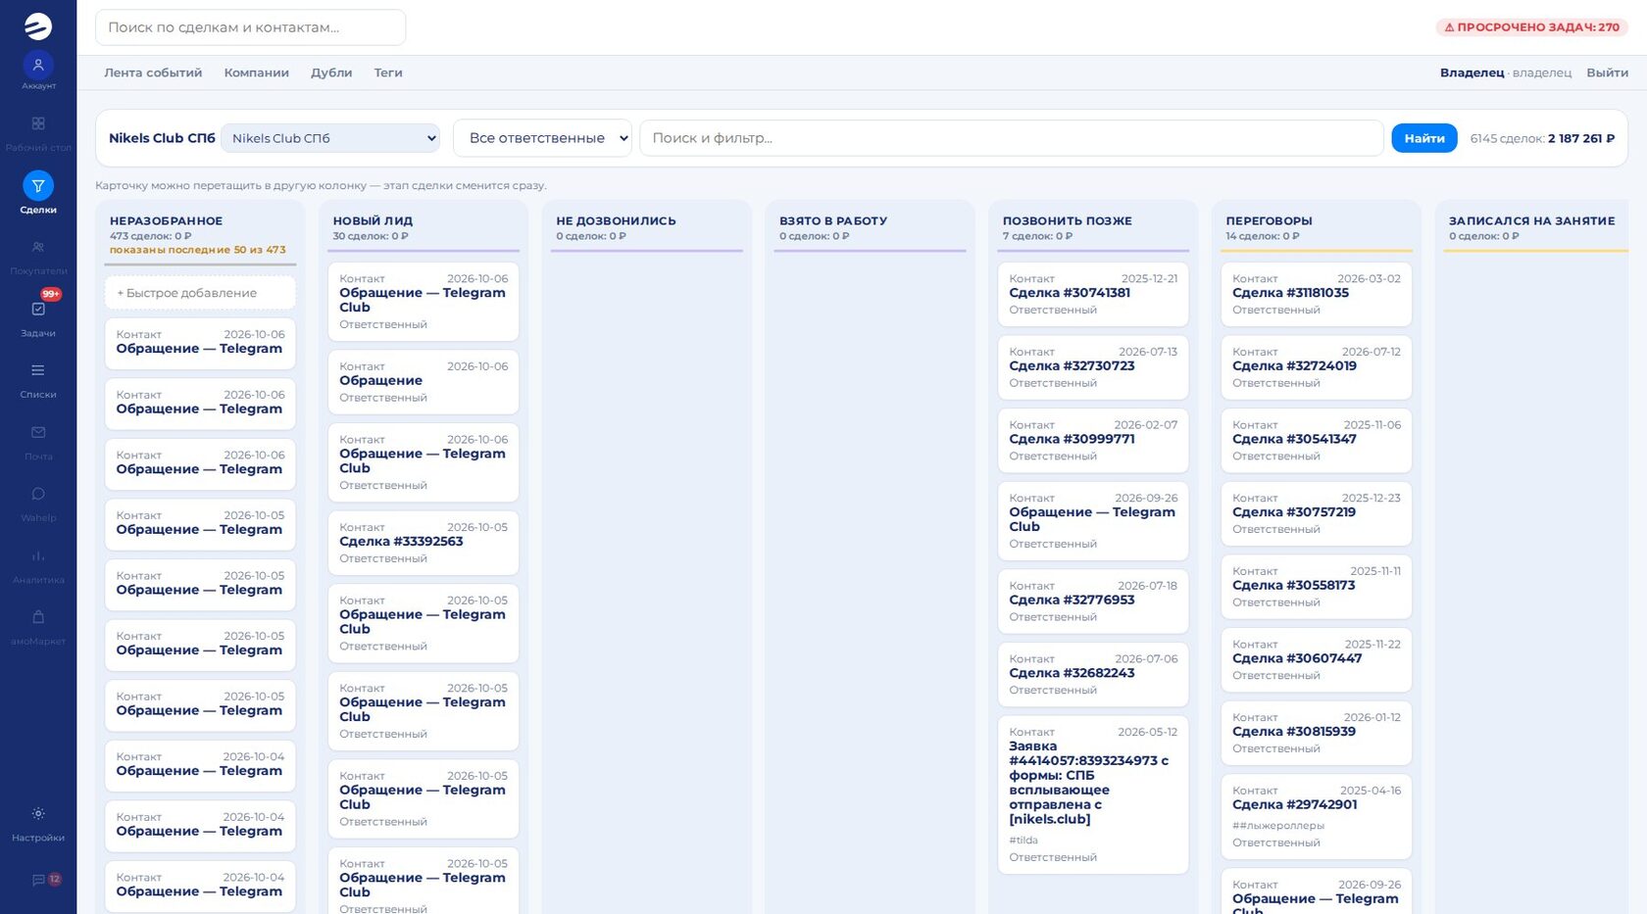Open deal Сделка #30999771 card
Image resolution: width=1647 pixels, height=914 pixels.
1093,441
